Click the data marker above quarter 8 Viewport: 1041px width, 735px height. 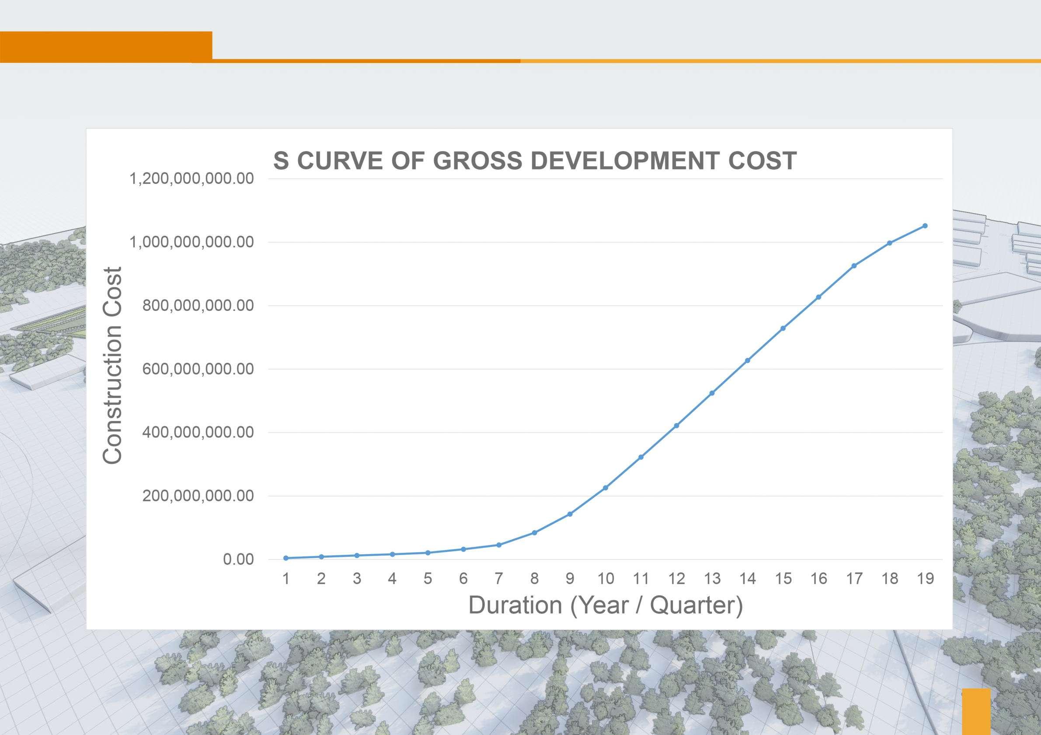(534, 532)
